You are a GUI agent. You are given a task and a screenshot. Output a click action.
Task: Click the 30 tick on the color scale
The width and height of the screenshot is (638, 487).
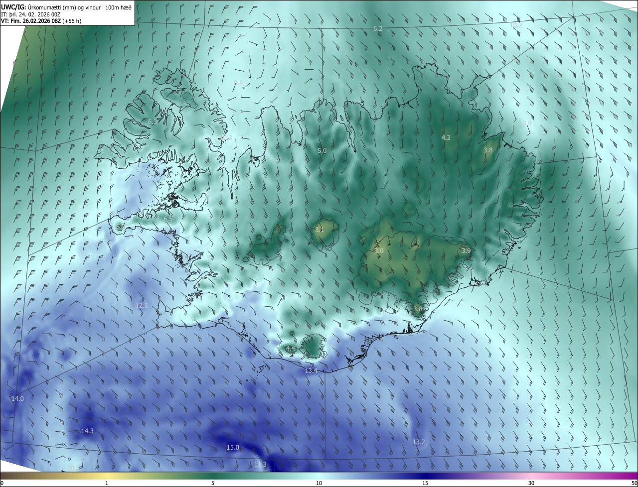(x=531, y=483)
